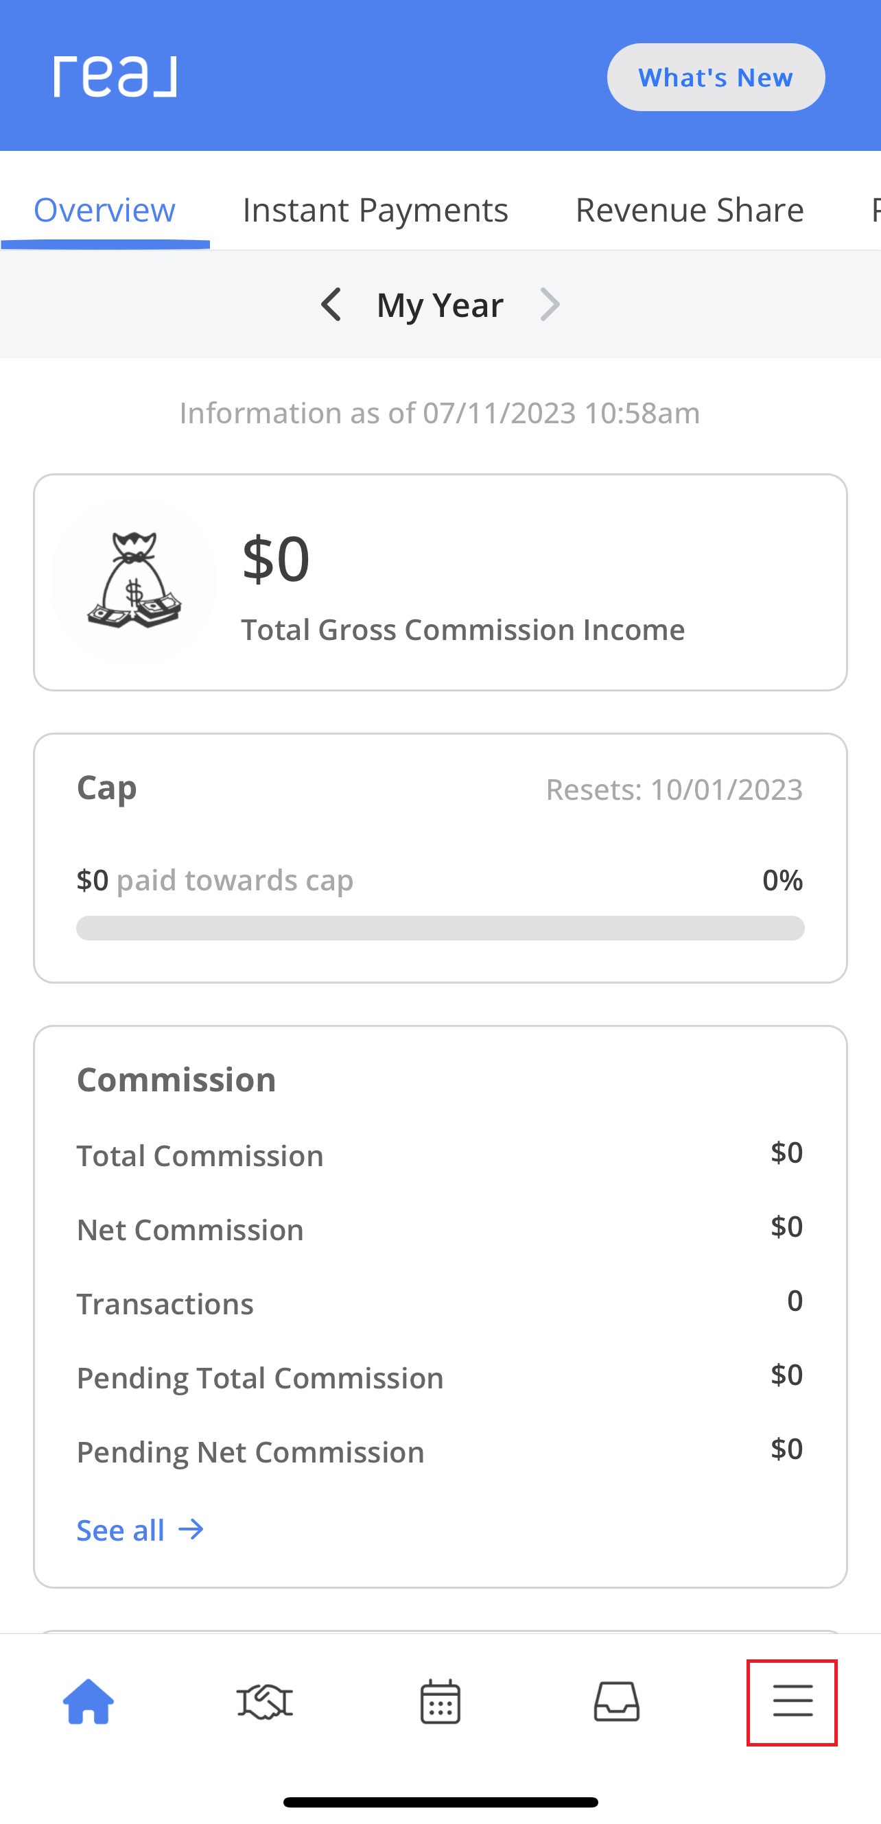Switch to the Revenue Share tab
This screenshot has width=881, height=1824.
point(690,211)
